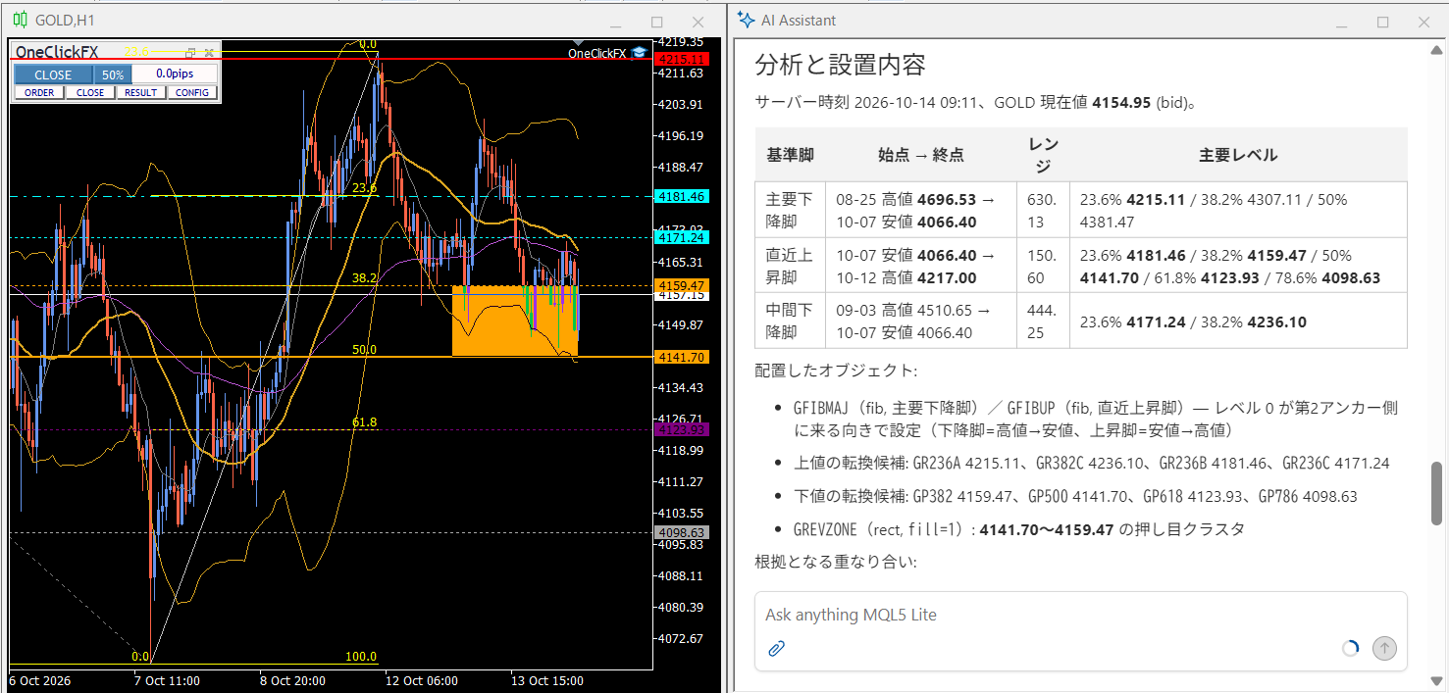Click the 61.8 Fibonacci level label
1449x693 pixels.
coord(365,422)
